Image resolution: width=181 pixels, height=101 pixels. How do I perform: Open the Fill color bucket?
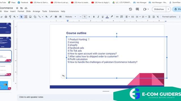(46, 17)
